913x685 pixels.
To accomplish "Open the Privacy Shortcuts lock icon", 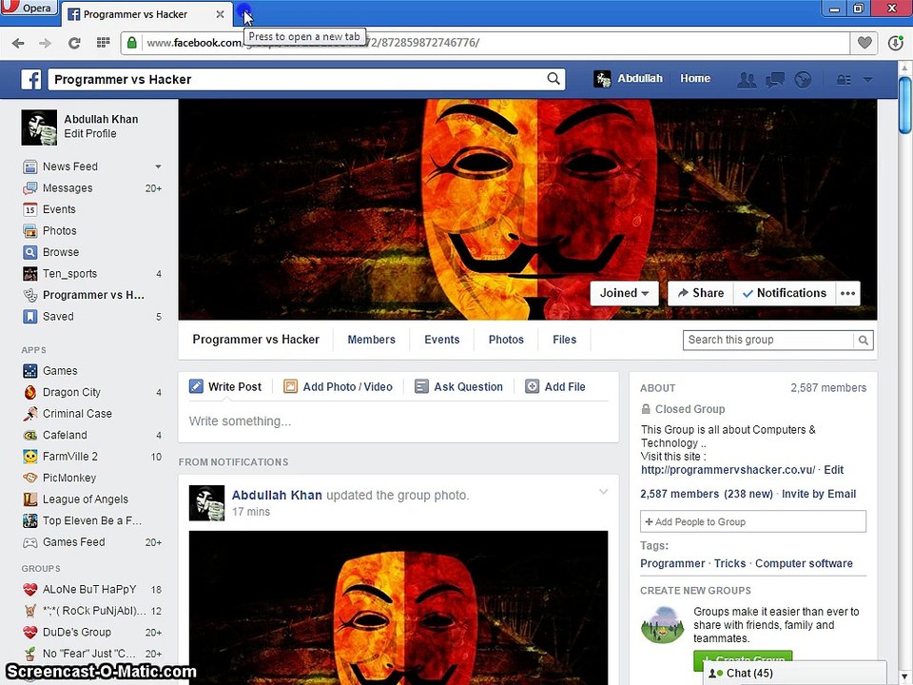I will [x=844, y=80].
